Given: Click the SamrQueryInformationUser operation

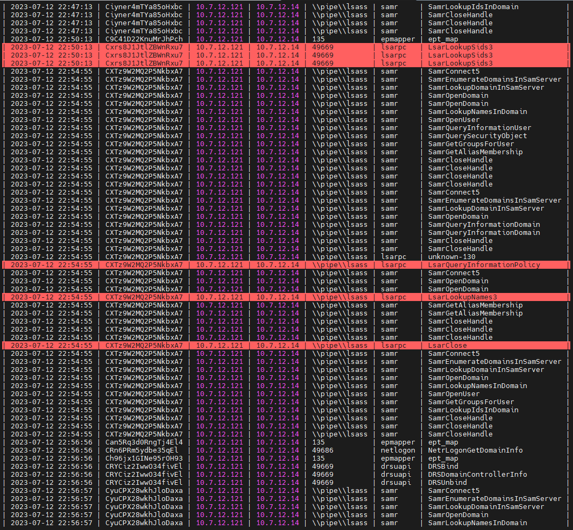Looking at the screenshot, I should coord(480,128).
